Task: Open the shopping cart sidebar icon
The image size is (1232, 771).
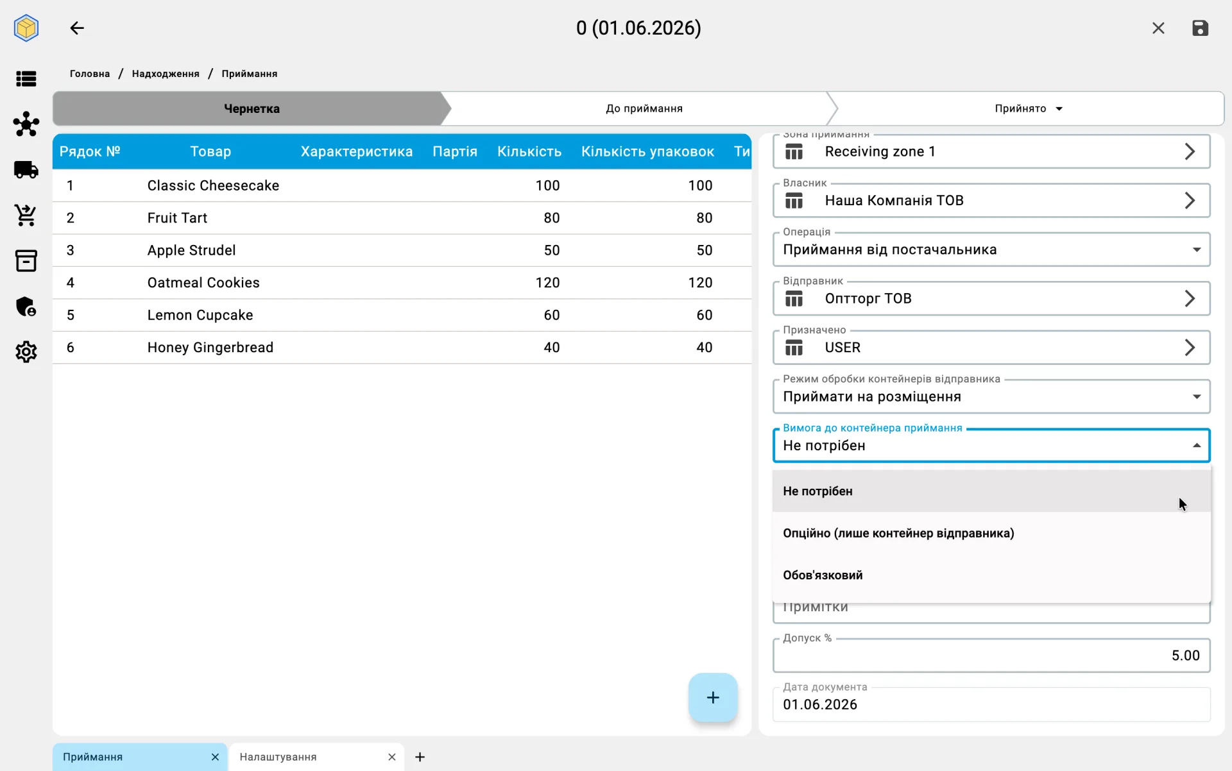Action: 26,216
